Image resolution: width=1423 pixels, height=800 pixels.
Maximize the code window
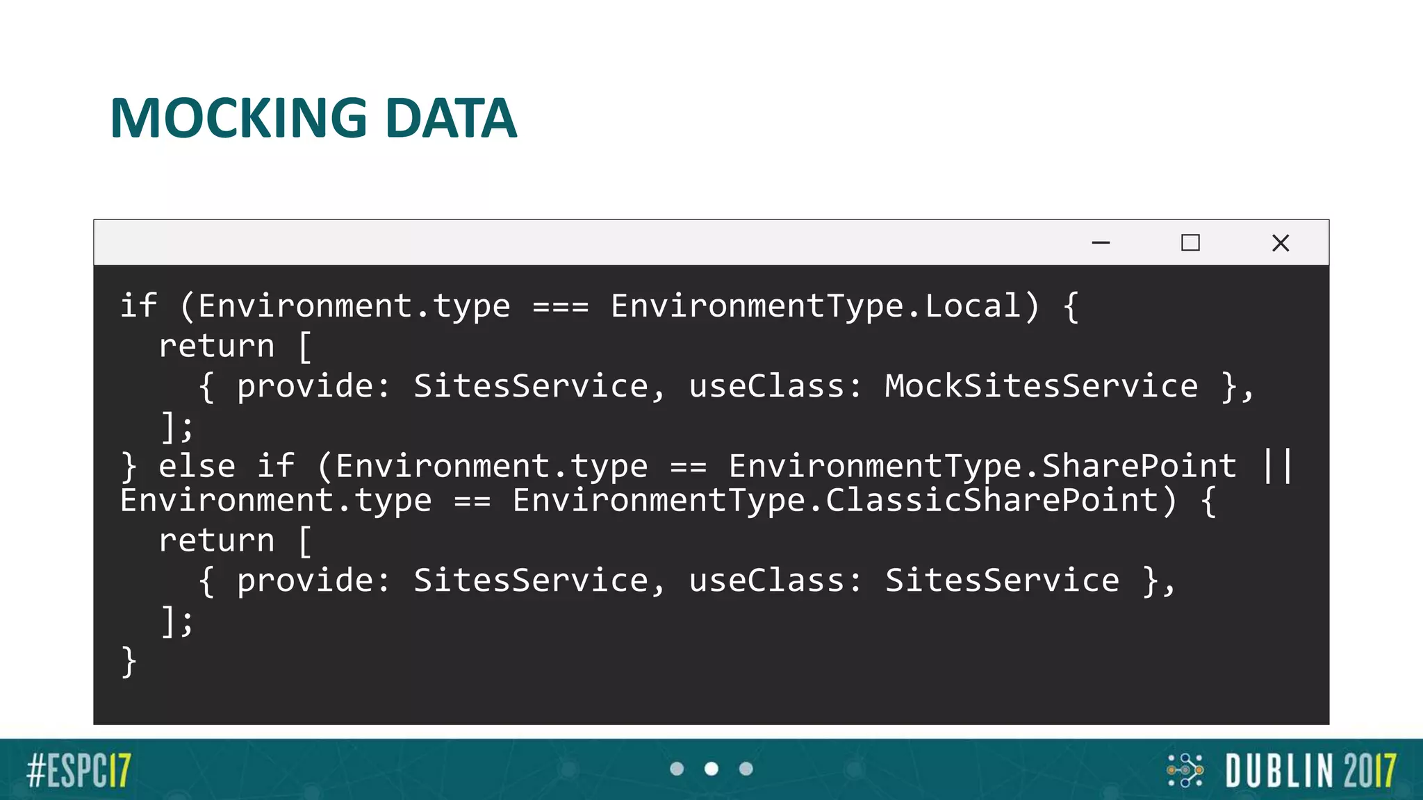tap(1190, 243)
